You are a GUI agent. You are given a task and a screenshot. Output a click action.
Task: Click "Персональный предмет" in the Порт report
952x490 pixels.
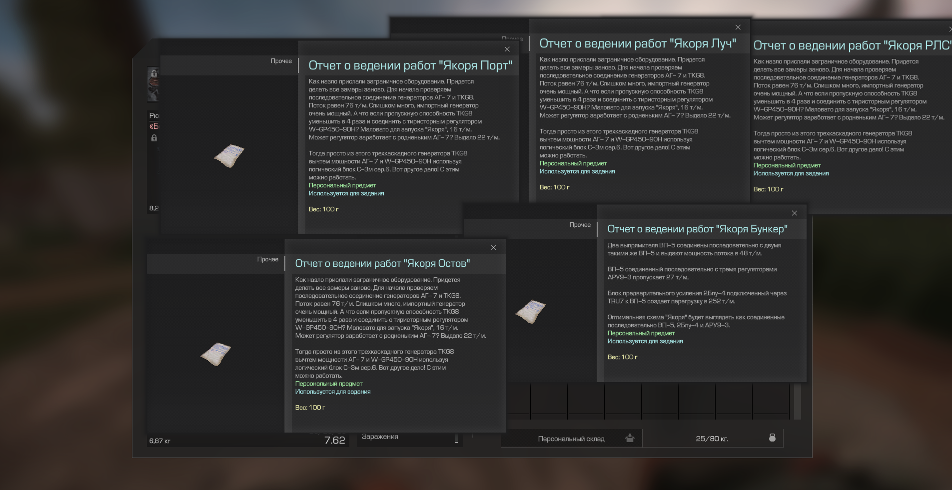tap(342, 185)
